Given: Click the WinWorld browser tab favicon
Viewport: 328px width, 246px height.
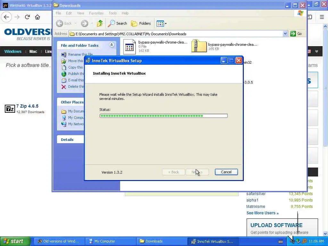Looking at the screenshot, I should click(5, 5).
